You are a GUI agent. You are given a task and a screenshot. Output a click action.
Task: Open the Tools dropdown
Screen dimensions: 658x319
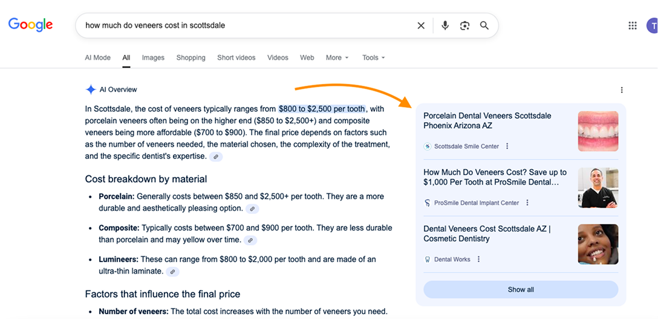[373, 58]
